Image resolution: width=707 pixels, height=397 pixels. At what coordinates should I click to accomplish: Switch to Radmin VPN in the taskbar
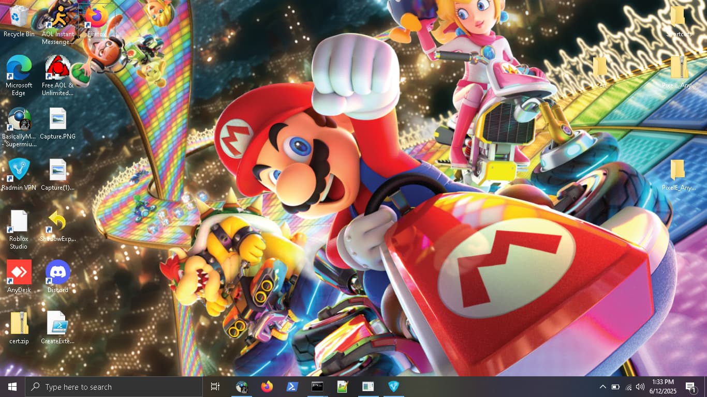393,387
